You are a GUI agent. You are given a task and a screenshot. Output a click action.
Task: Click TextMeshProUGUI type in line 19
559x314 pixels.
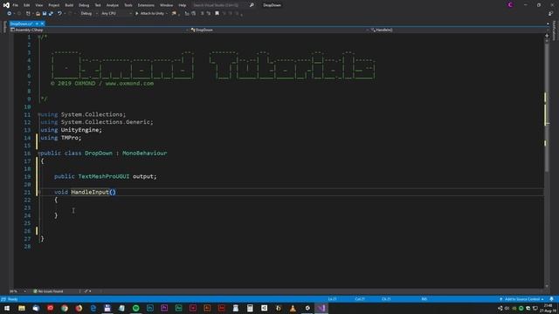point(103,176)
